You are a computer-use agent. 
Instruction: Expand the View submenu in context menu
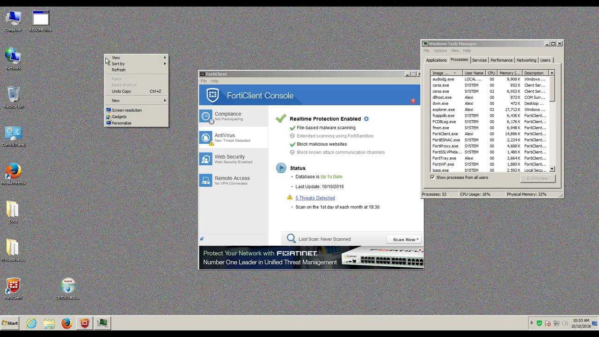point(136,58)
